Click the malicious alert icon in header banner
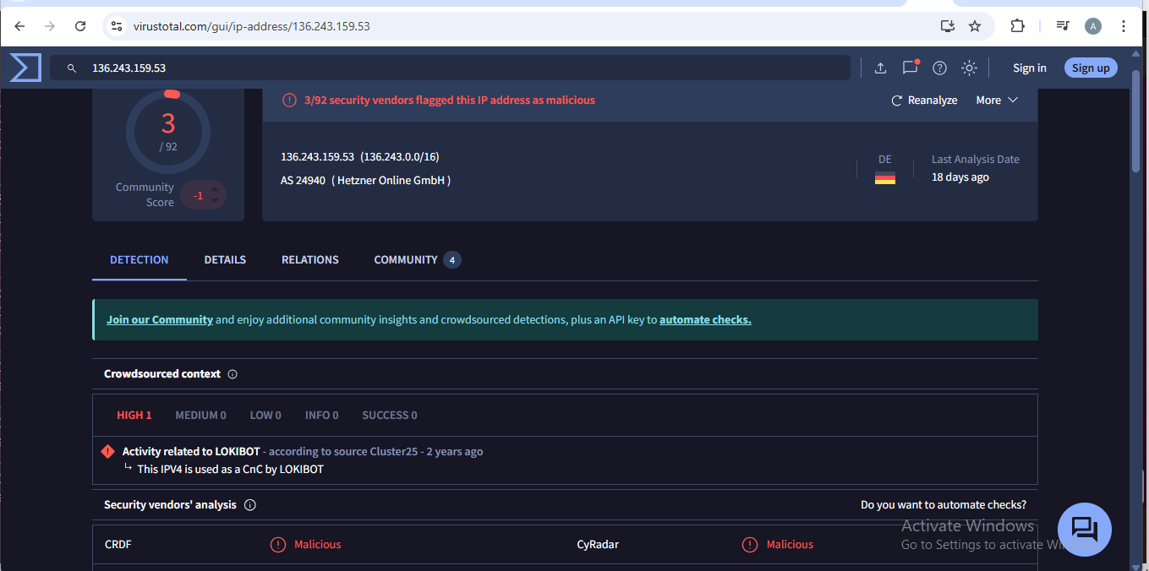1149x571 pixels. tap(289, 101)
